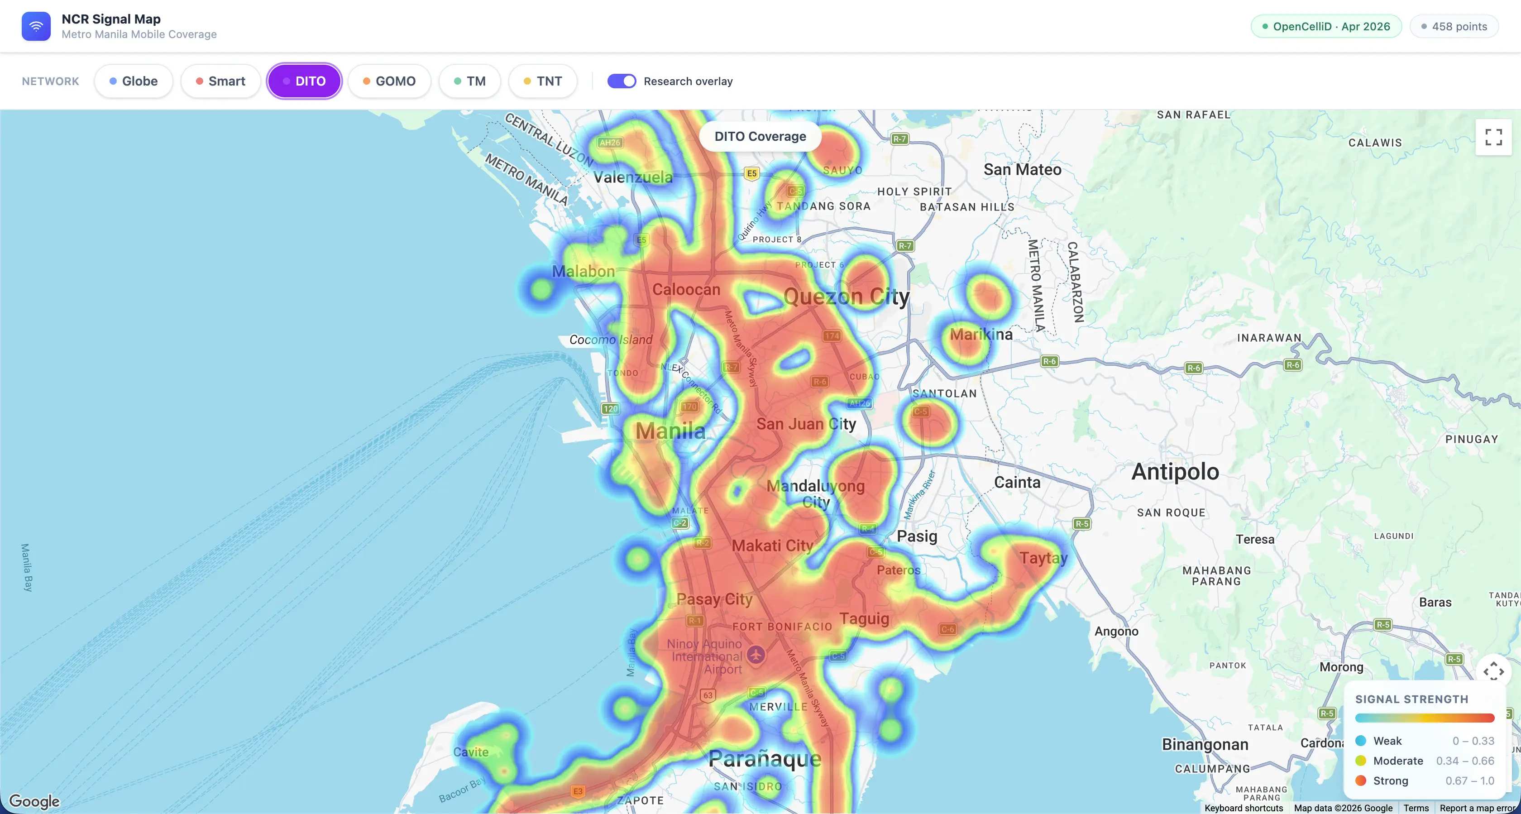Click the 120 route shield near Manila port
The height and width of the screenshot is (814, 1521).
pyautogui.click(x=611, y=408)
